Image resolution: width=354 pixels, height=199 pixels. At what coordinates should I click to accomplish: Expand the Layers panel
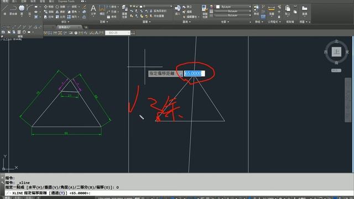(147, 22)
